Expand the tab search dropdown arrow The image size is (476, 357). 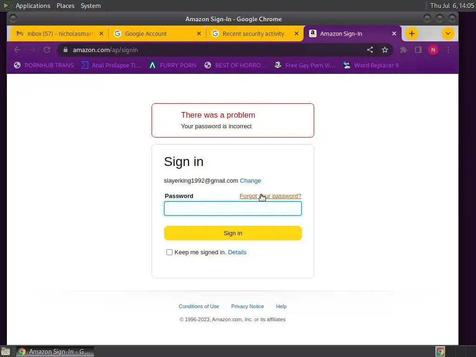click(448, 33)
